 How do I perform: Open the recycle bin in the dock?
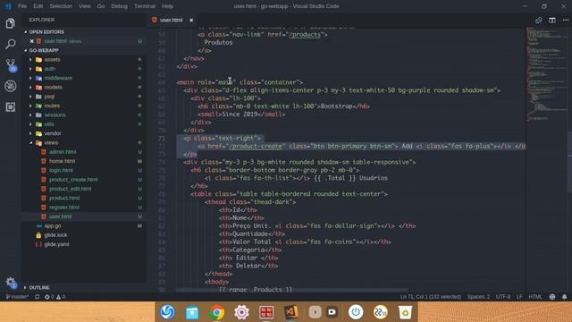click(405, 312)
